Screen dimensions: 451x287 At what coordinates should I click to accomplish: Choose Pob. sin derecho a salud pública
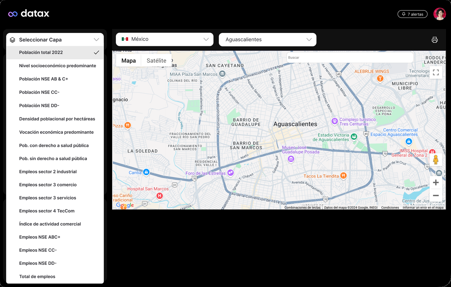[x=55, y=159]
